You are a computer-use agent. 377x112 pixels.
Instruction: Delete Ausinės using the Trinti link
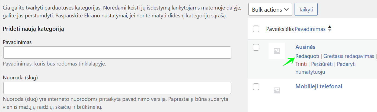coord(301,64)
